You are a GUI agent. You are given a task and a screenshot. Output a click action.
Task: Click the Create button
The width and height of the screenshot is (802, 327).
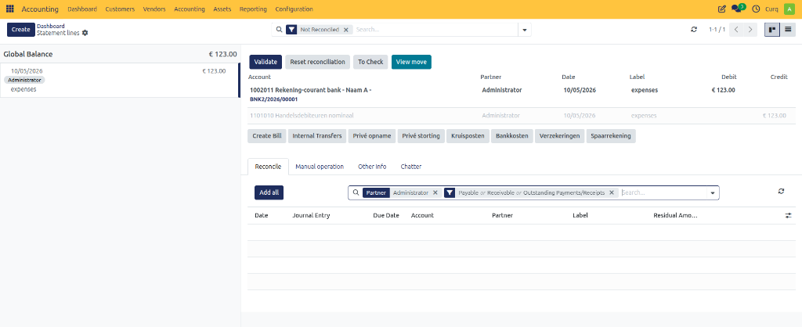(x=21, y=30)
